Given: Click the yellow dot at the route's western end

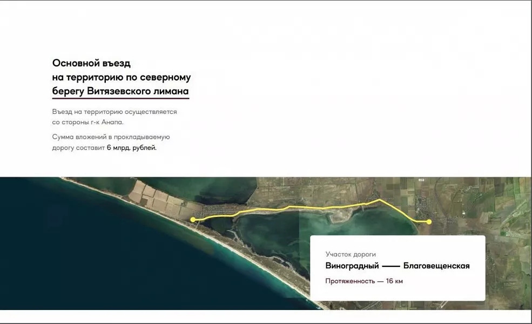Looking at the screenshot, I should click(x=193, y=219).
